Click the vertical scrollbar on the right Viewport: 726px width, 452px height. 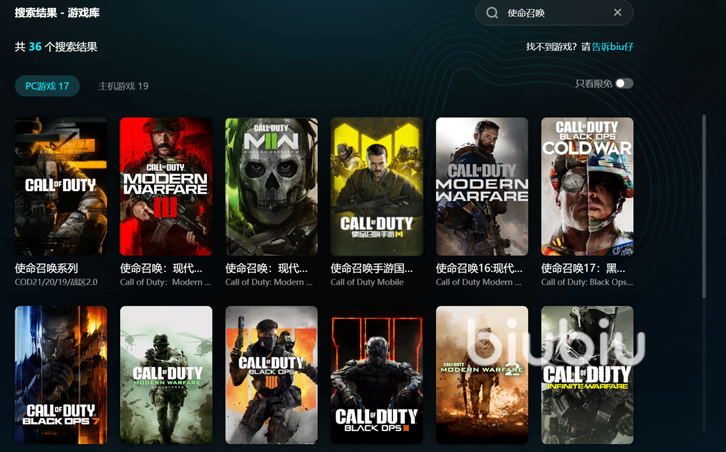(x=704, y=207)
